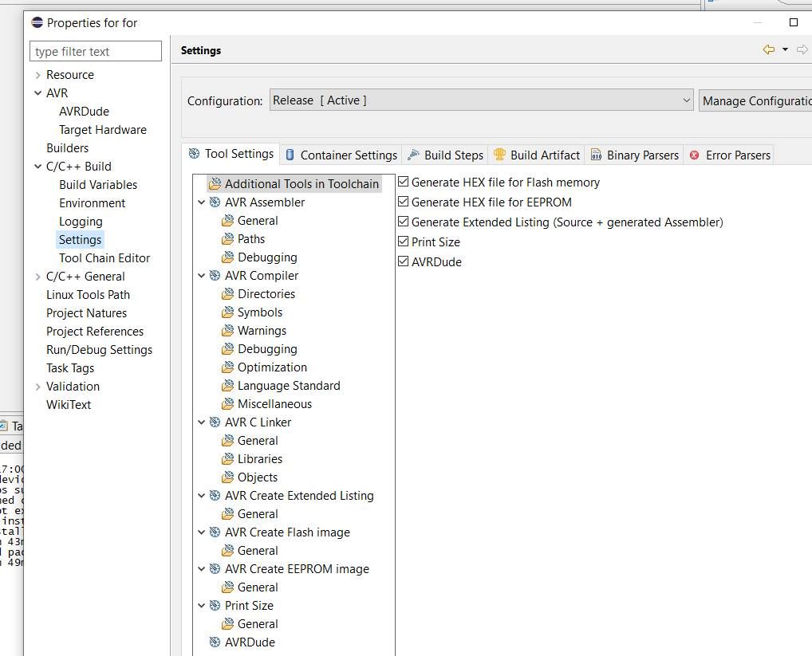This screenshot has height=656, width=812.
Task: Click the folder icon beside Libraries
Action: [x=227, y=459]
